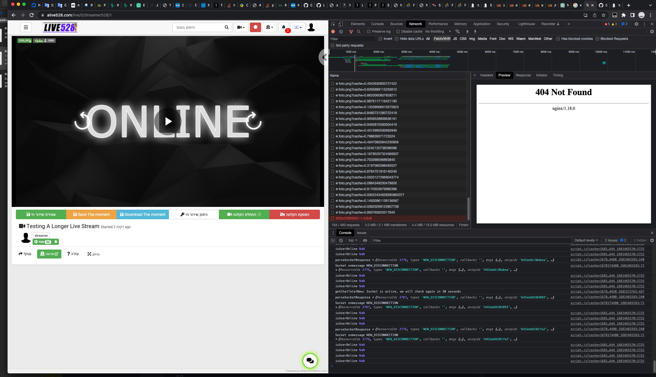656x377 pixels.
Task: Click the search magnifier icon
Action: [x=226, y=27]
